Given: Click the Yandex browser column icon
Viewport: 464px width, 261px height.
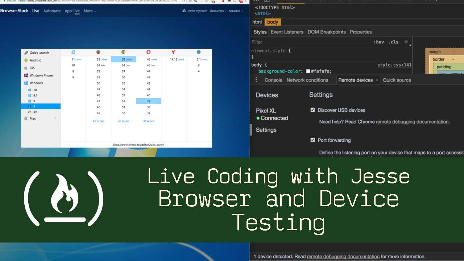Looking at the screenshot, I should pyautogui.click(x=173, y=52).
